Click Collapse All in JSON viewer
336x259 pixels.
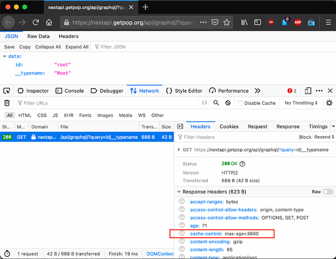tap(48, 47)
